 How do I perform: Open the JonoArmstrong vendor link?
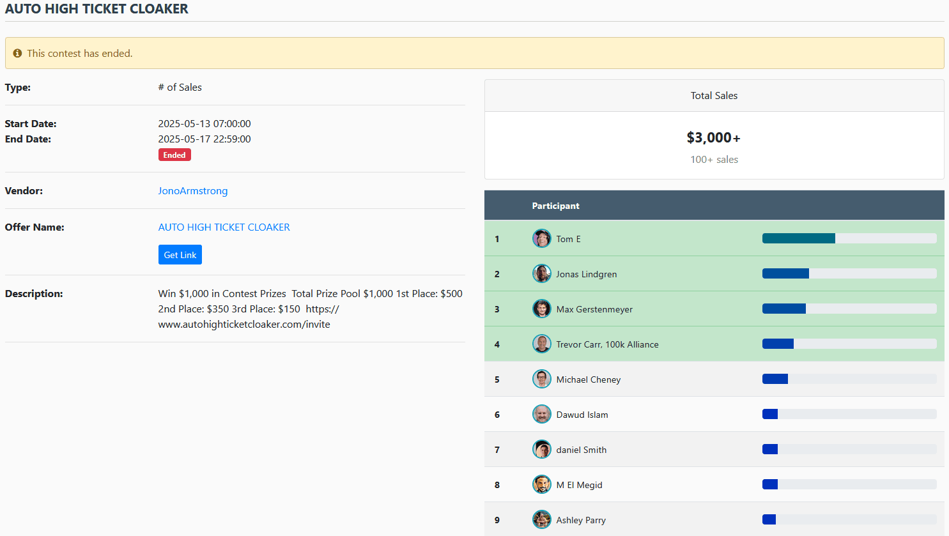click(192, 191)
